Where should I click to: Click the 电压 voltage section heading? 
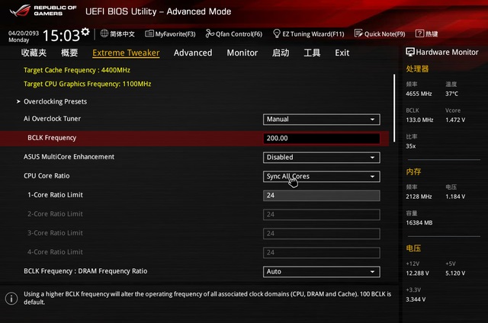pos(413,248)
